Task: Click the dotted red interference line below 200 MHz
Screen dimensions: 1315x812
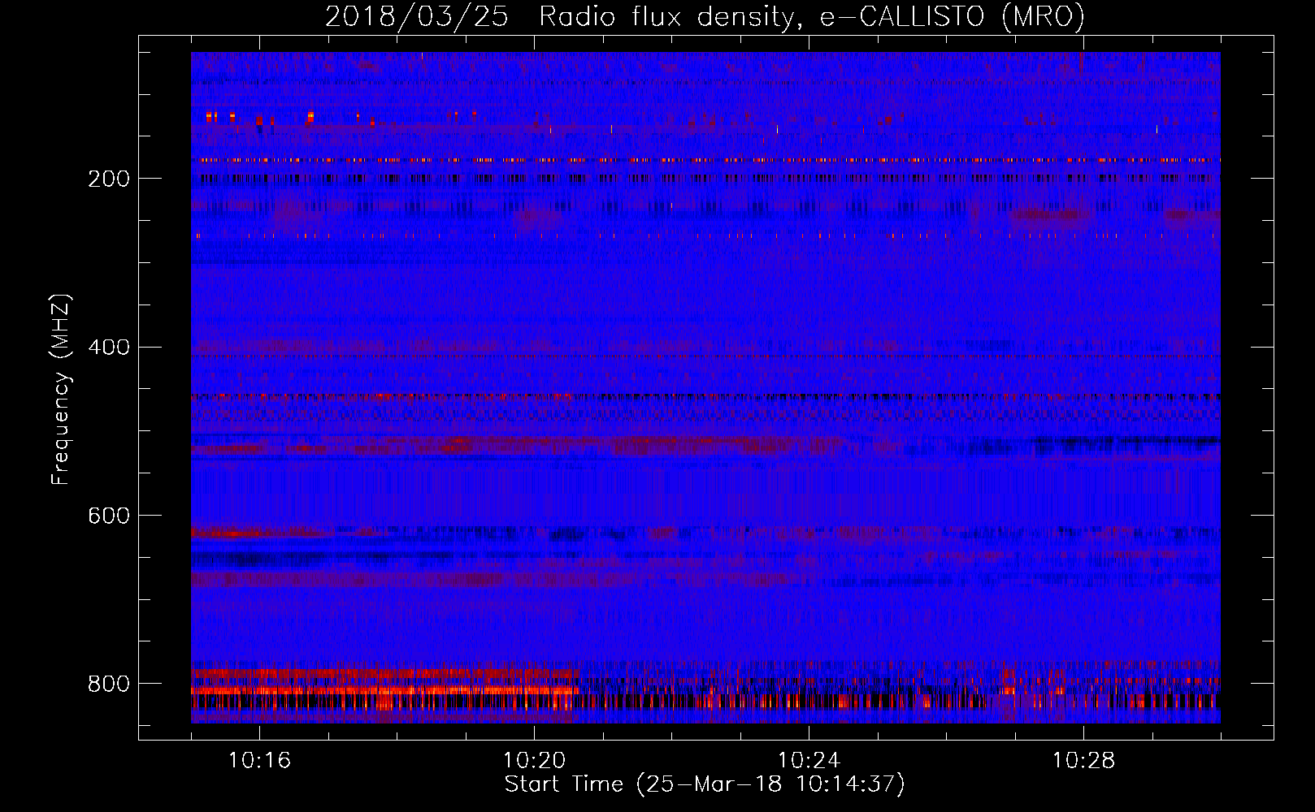Action: 705,160
